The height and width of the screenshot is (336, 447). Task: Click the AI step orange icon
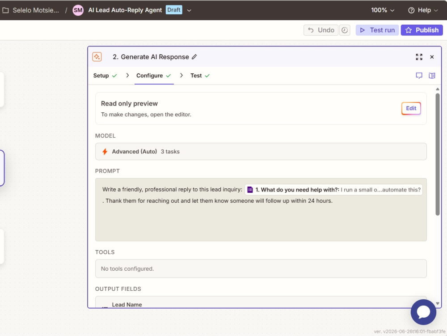[x=97, y=57]
